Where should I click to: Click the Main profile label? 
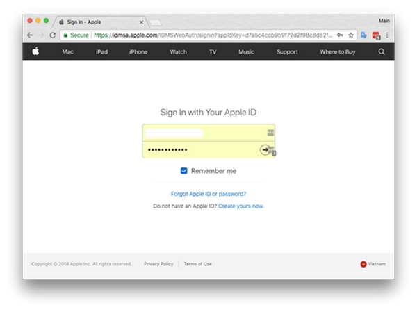click(x=384, y=21)
